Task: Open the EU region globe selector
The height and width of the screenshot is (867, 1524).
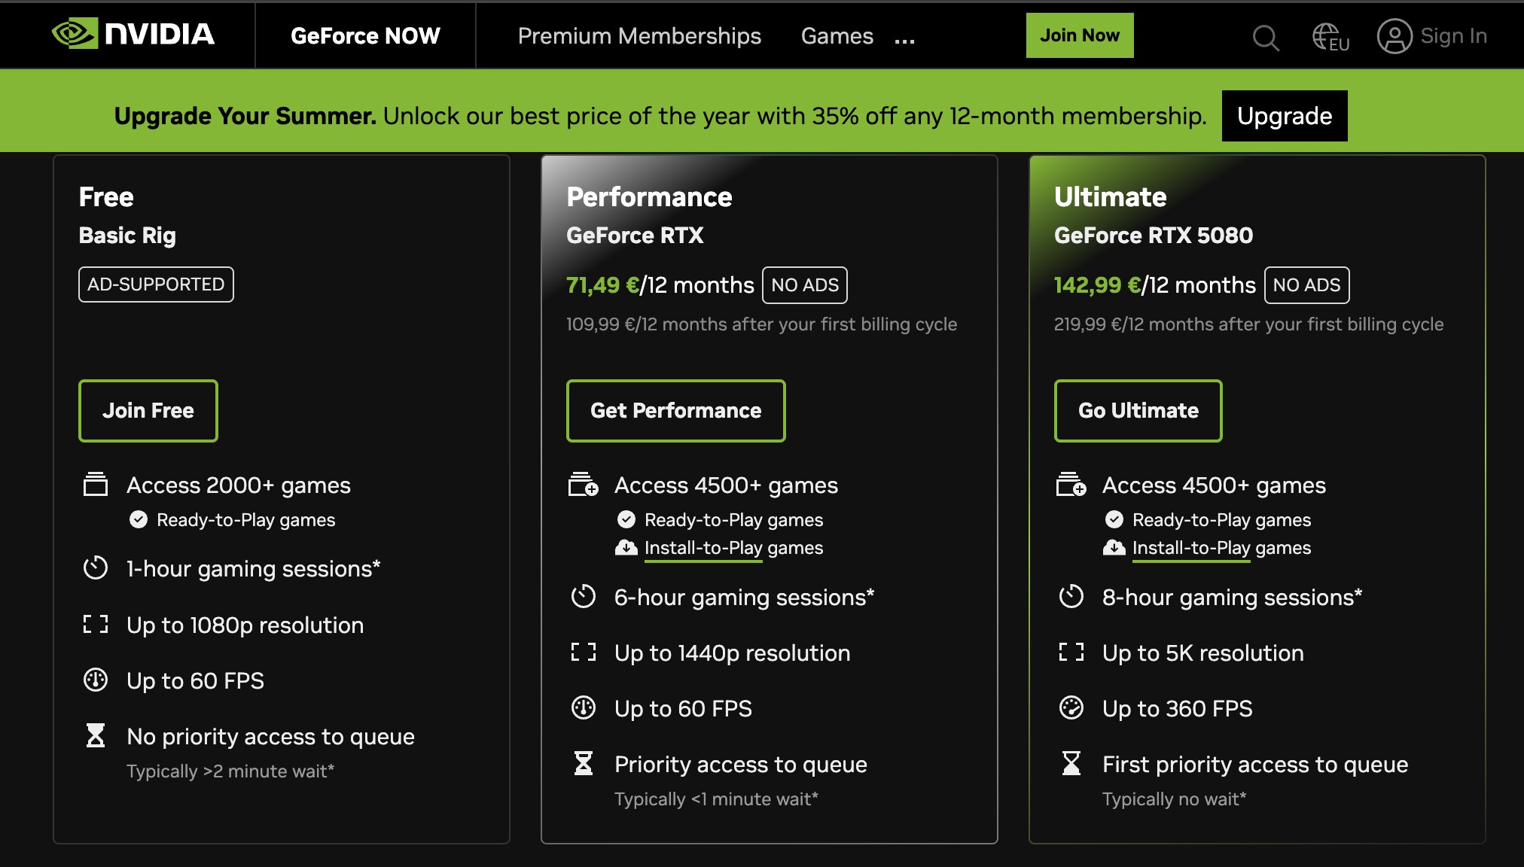Action: pos(1330,37)
